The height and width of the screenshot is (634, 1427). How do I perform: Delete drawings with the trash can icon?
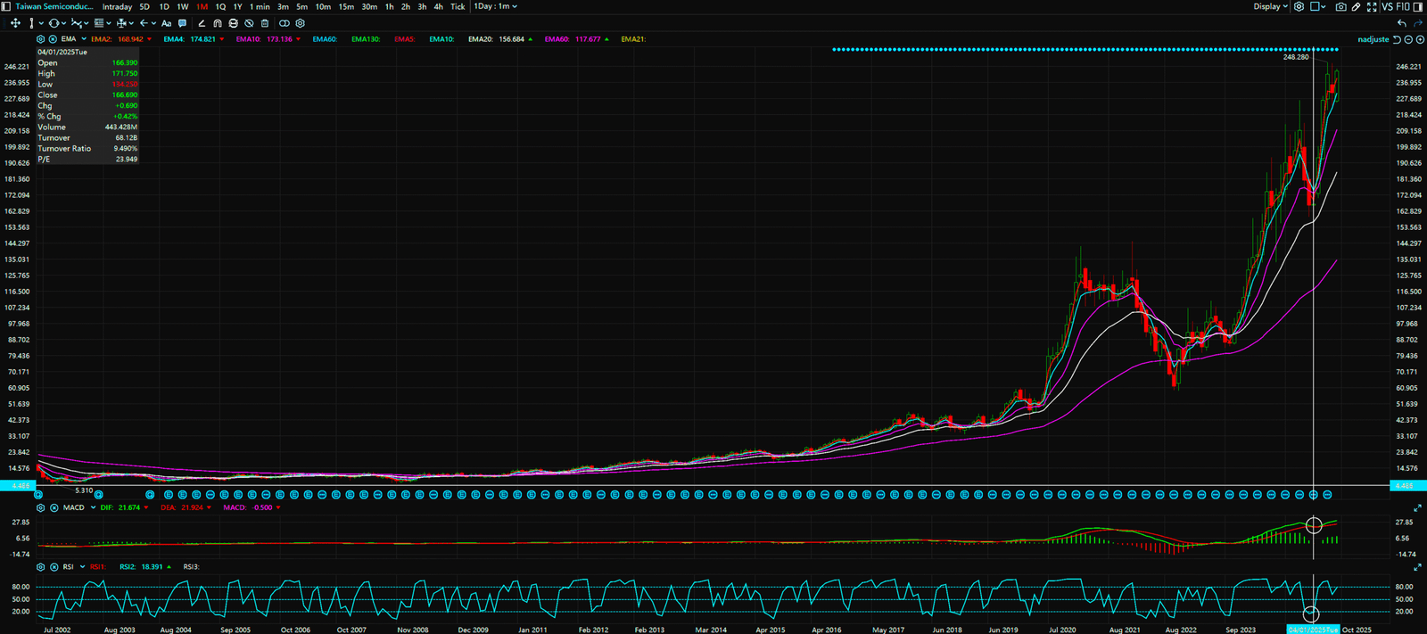pos(265,23)
